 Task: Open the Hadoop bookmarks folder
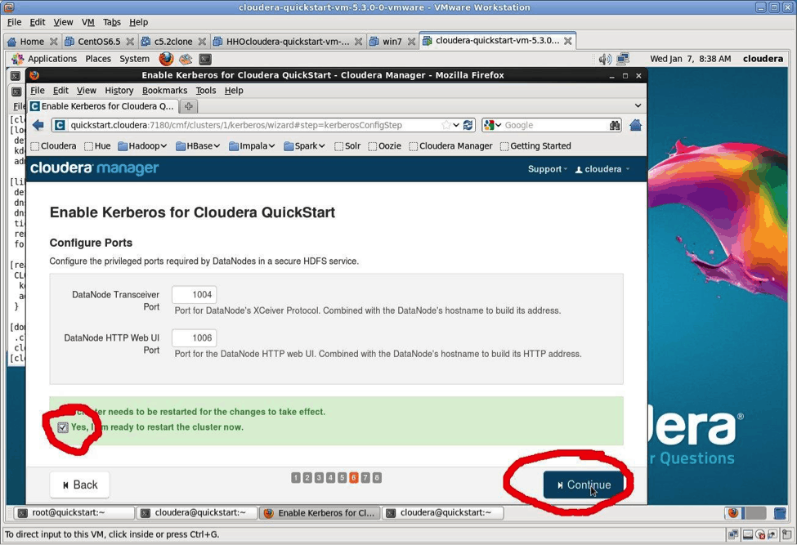[x=141, y=146]
